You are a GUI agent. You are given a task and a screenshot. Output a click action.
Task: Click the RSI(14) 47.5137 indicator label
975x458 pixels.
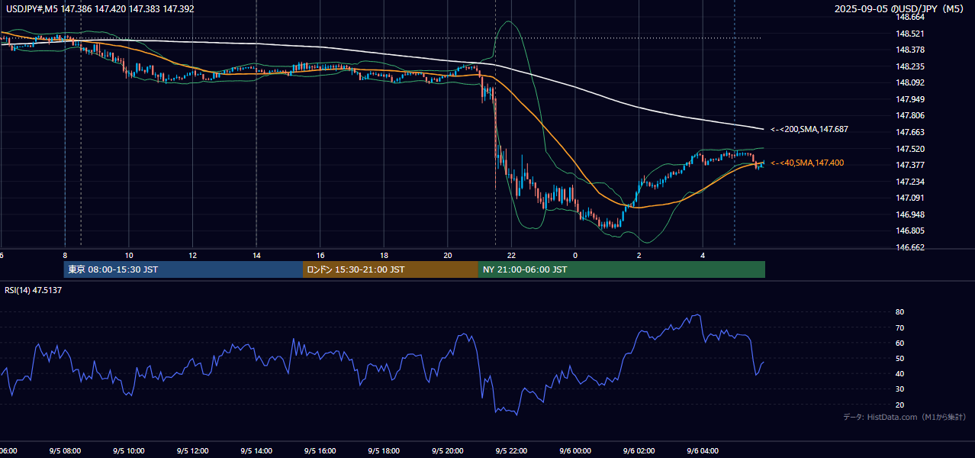point(33,290)
